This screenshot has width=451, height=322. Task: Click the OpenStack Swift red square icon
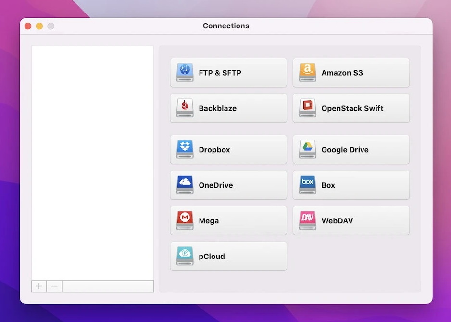pos(307,108)
